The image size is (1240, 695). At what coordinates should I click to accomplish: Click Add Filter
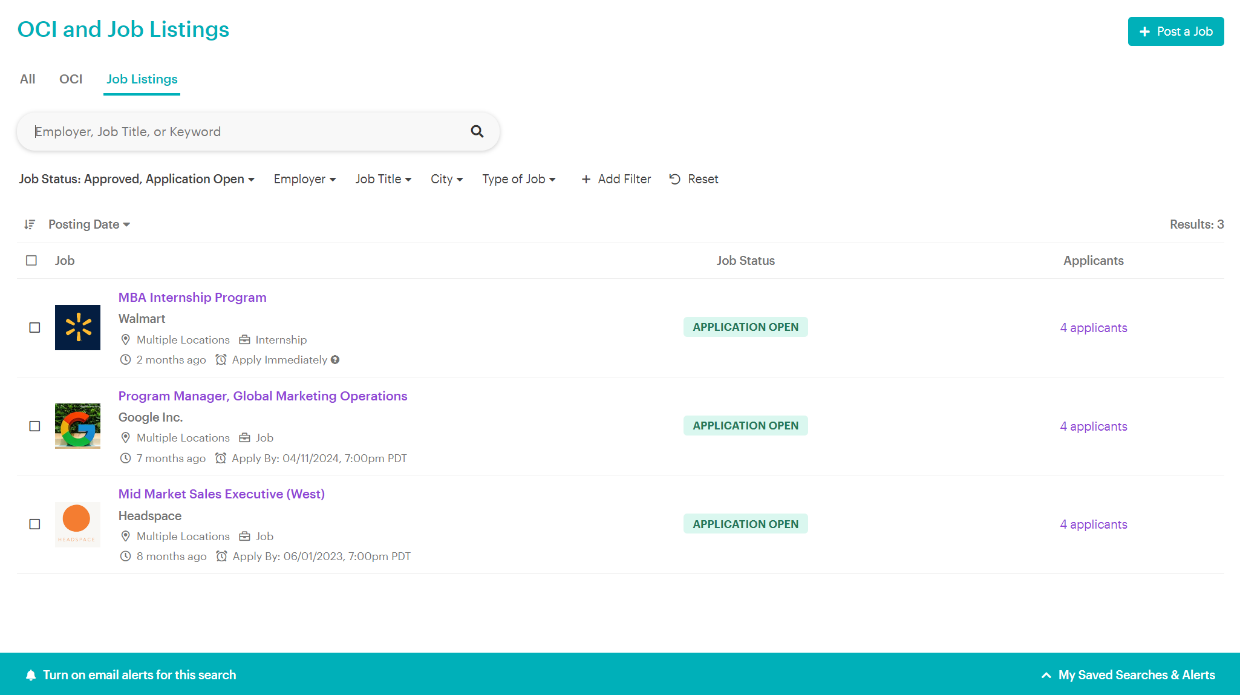616,179
